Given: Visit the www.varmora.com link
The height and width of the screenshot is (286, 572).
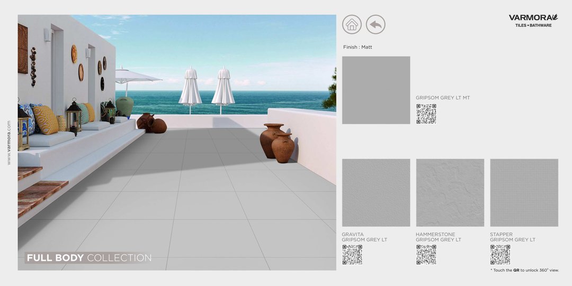Looking at the screenshot, I should pos(9,142).
